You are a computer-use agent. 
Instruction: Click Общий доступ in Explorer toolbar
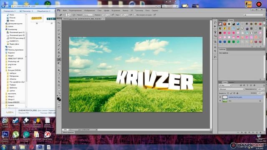pyautogui.click(x=43, y=11)
